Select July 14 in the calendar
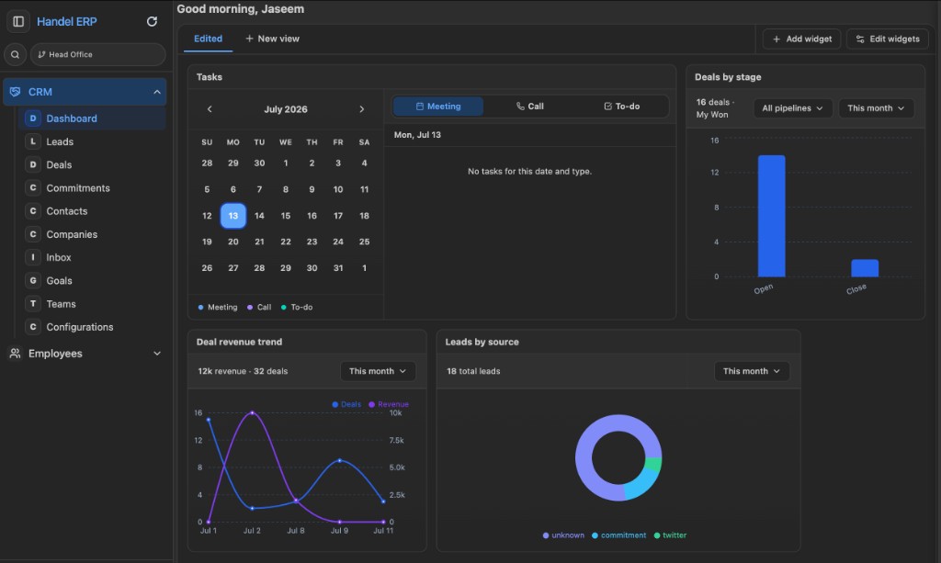The image size is (941, 563). [x=259, y=216]
